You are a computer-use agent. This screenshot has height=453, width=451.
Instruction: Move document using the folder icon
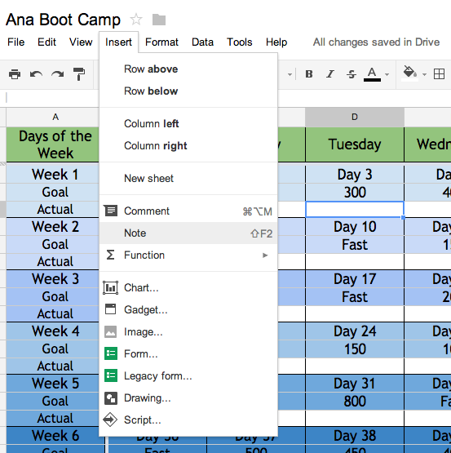pyautogui.click(x=159, y=20)
